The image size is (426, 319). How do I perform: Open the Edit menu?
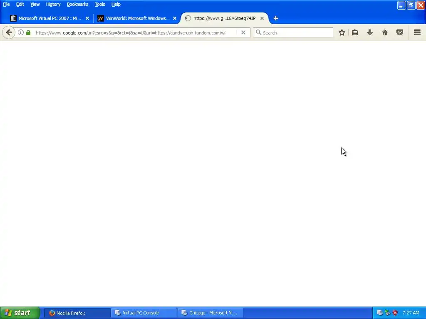[x=20, y=4]
